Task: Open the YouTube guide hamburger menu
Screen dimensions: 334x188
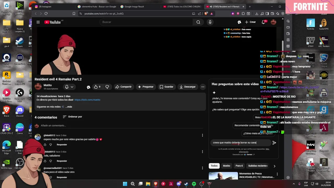Action: (38, 22)
